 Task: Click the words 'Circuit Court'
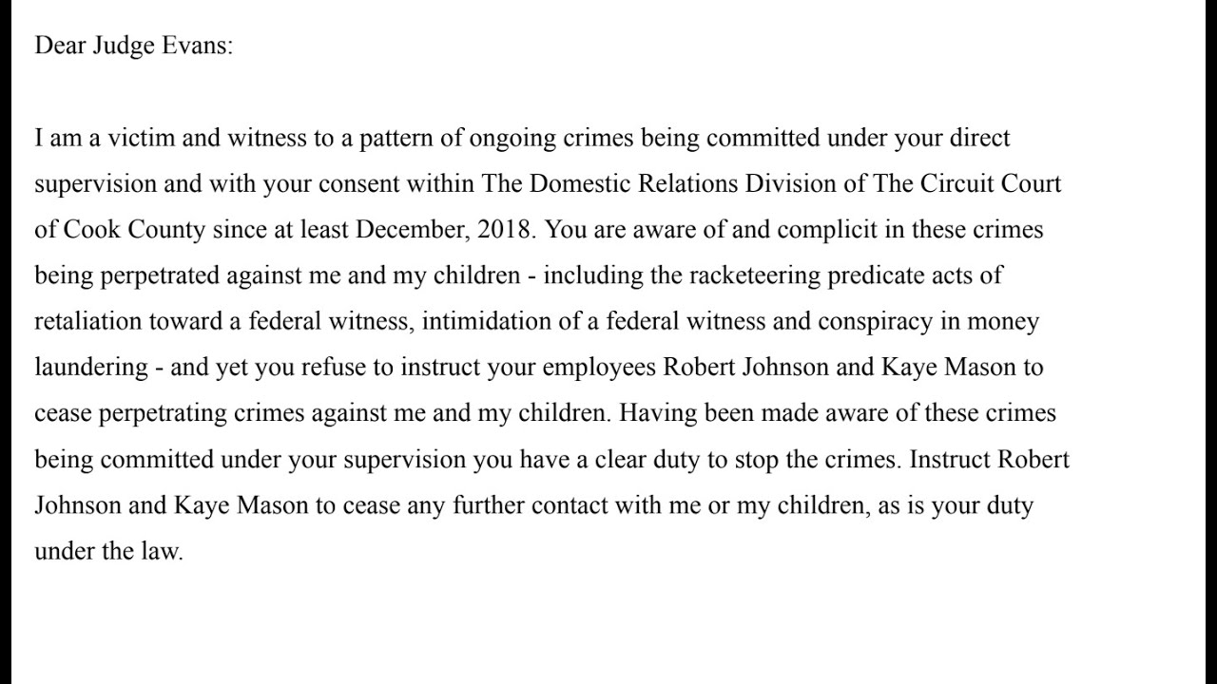[991, 183]
